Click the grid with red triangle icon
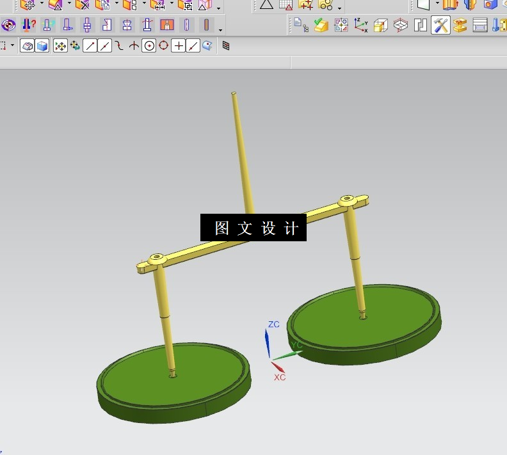507x455 pixels. pyautogui.click(x=286, y=4)
